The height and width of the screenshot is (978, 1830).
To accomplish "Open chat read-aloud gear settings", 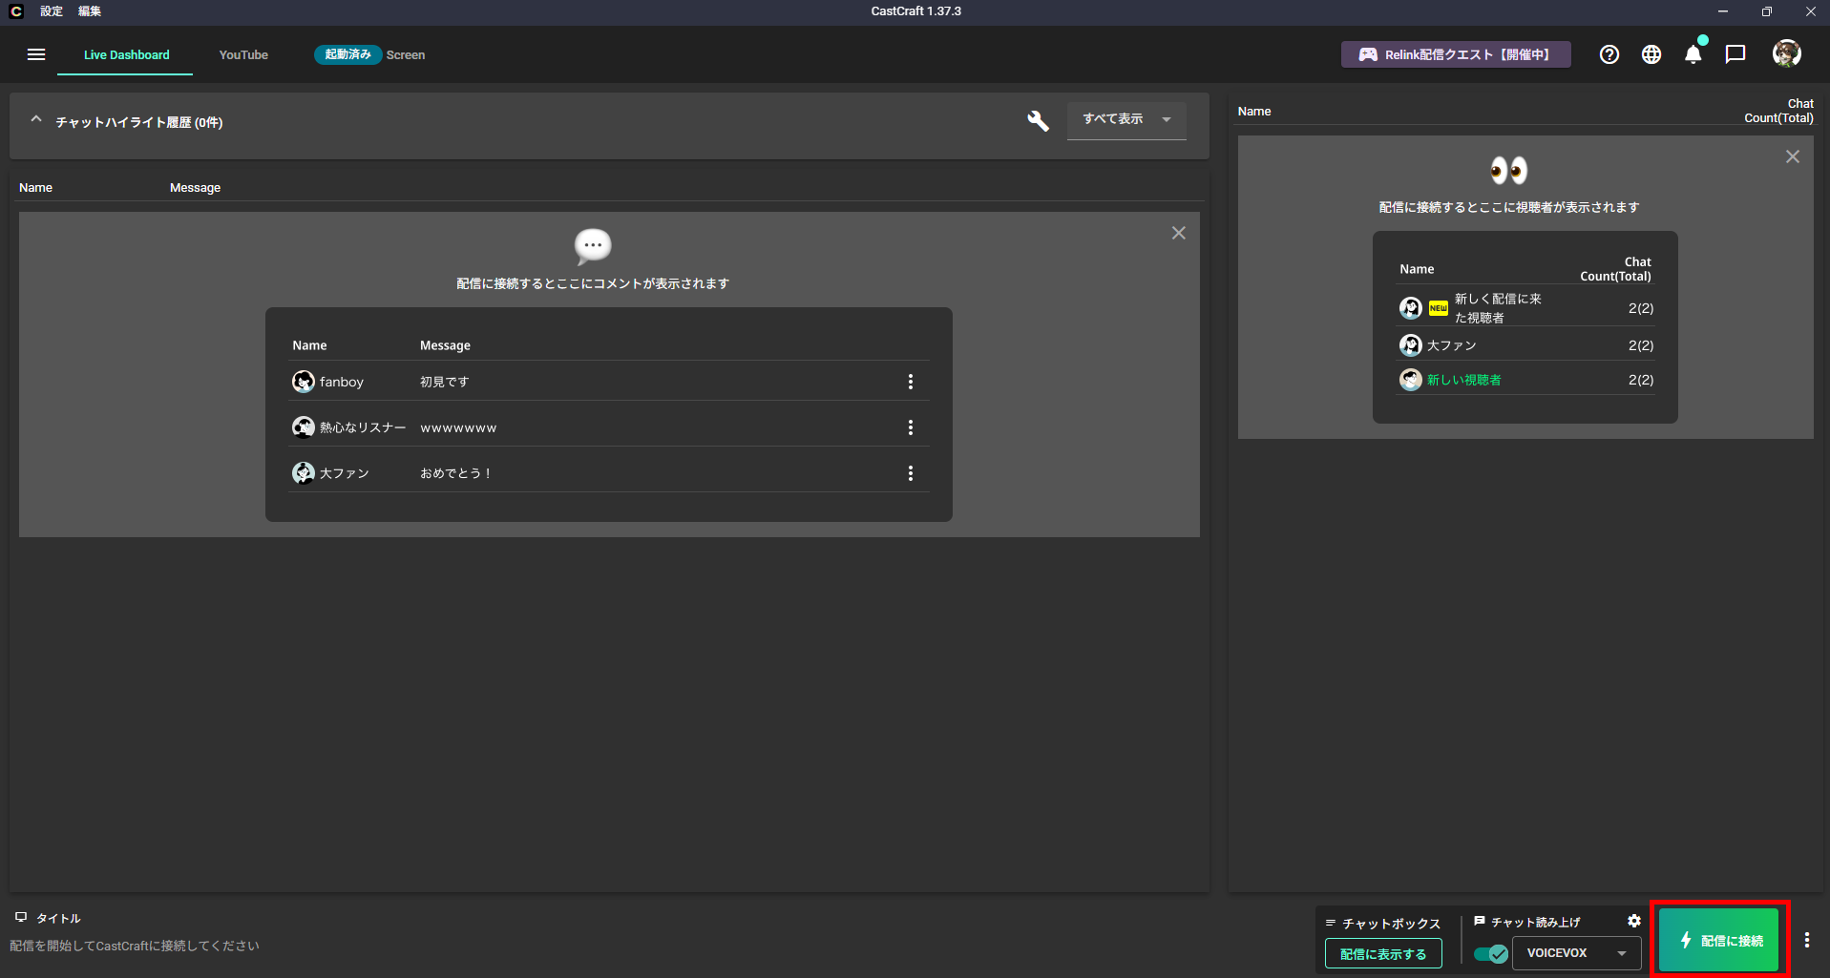I will click(1634, 921).
